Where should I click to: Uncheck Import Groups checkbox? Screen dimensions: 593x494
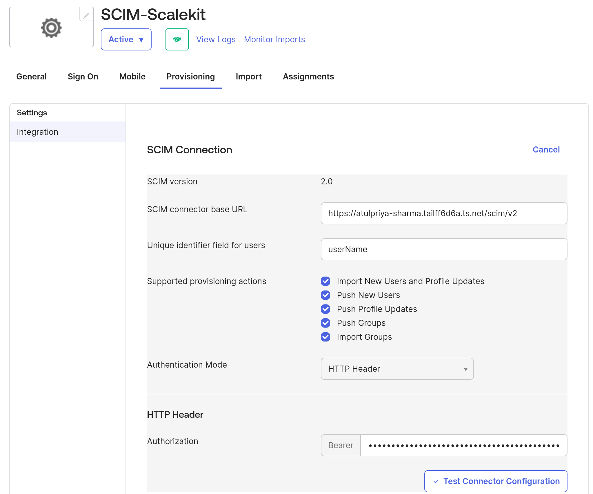click(325, 337)
